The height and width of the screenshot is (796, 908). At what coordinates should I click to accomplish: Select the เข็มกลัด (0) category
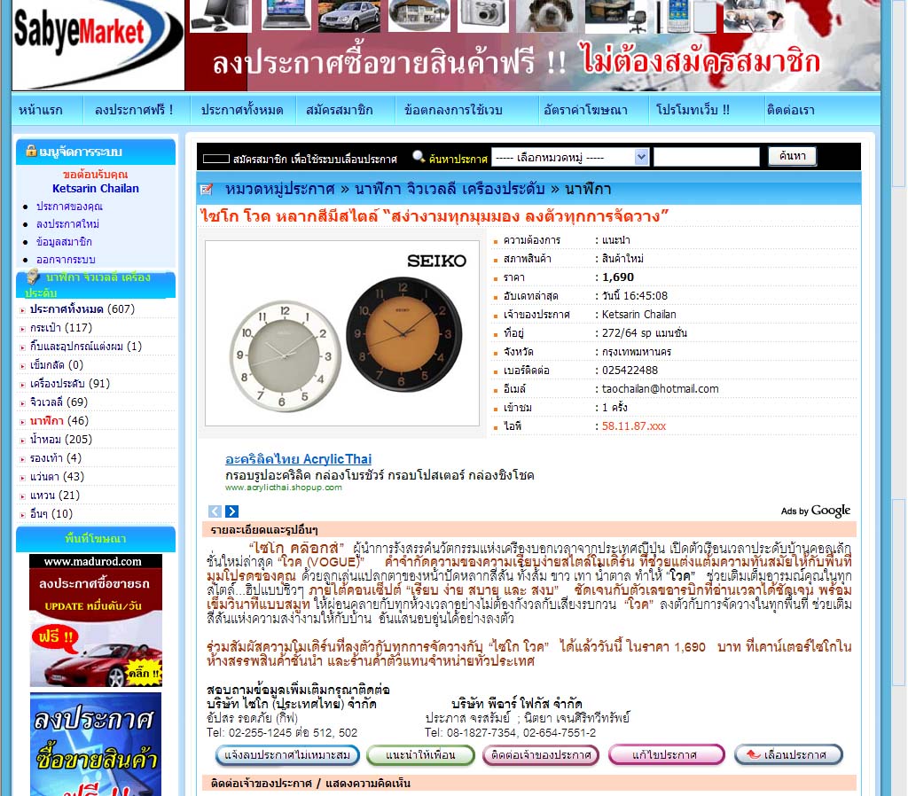(x=57, y=364)
